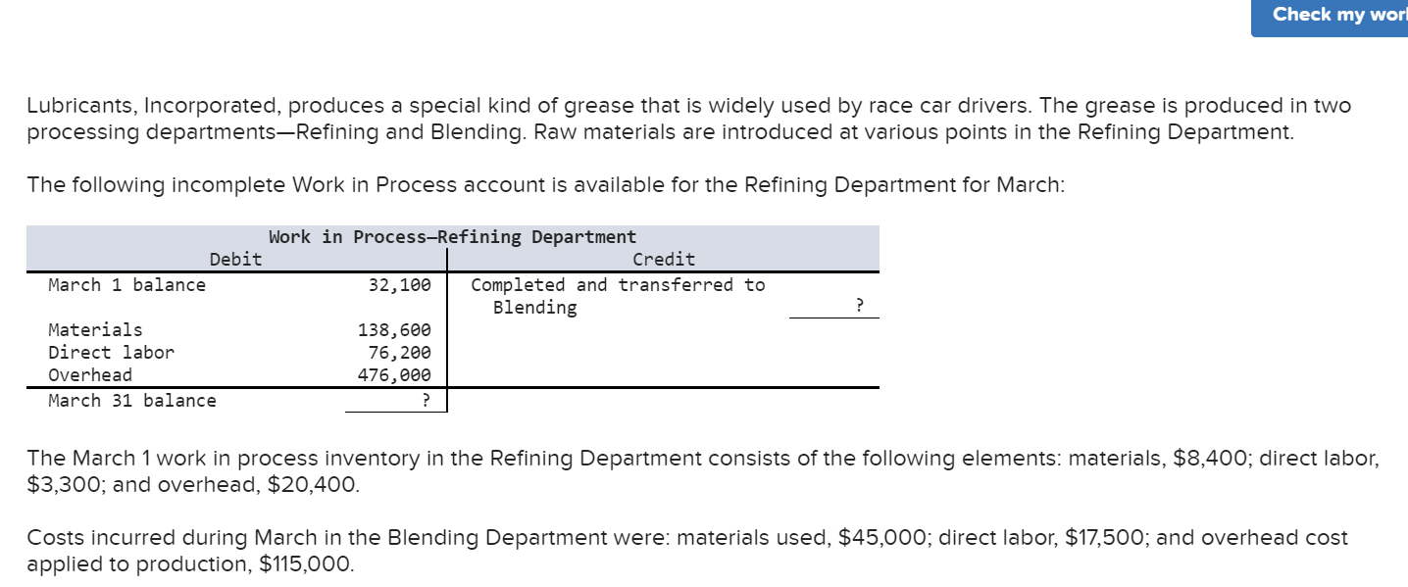Click the Blending Department costs paragraph
The height and width of the screenshot is (587, 1408).
686,550
